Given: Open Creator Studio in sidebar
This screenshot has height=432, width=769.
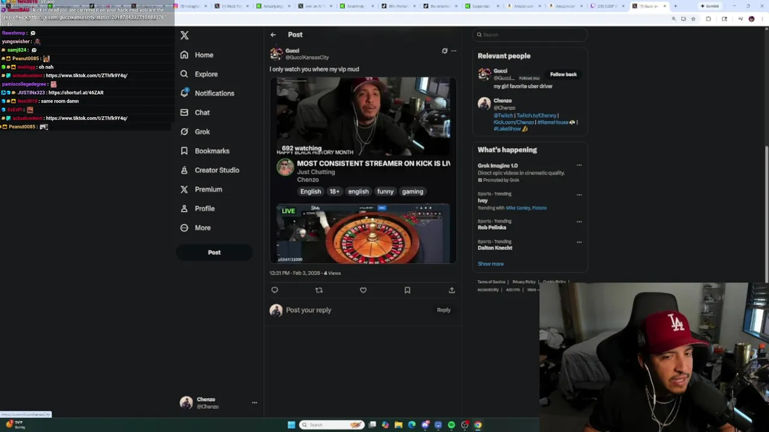Looking at the screenshot, I should pyautogui.click(x=210, y=170).
